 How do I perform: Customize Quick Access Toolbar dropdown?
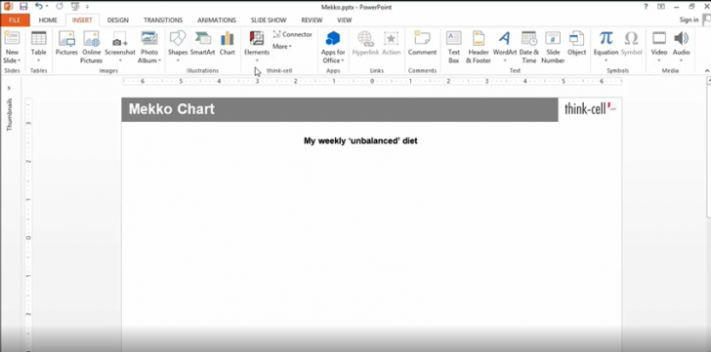click(x=87, y=6)
